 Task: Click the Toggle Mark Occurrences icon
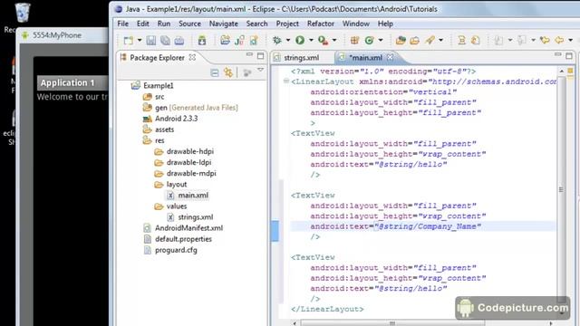(461, 40)
